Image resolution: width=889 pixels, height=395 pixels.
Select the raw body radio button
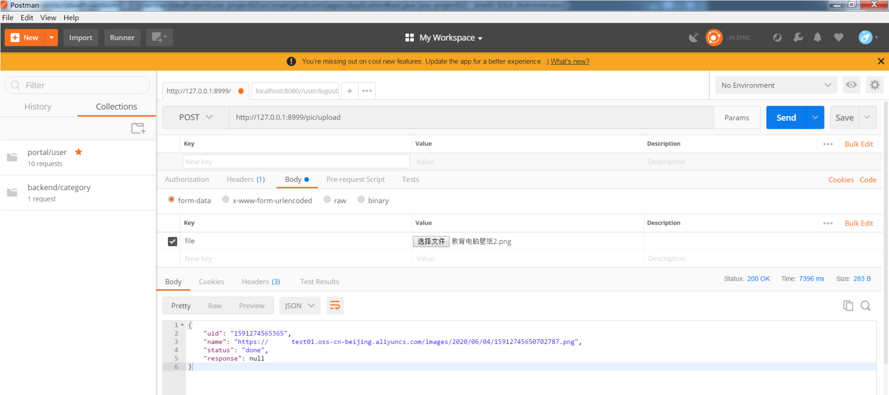click(327, 200)
